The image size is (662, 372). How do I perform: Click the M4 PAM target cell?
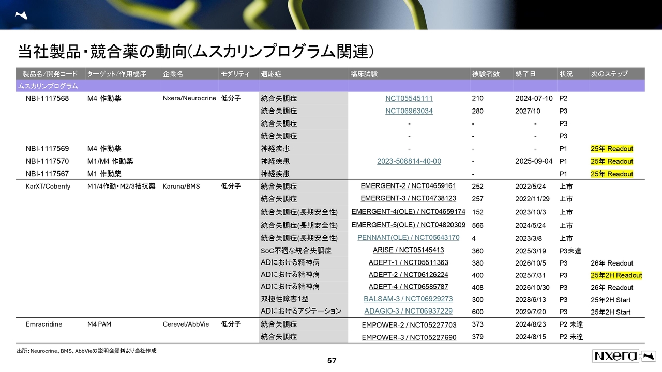tap(100, 324)
